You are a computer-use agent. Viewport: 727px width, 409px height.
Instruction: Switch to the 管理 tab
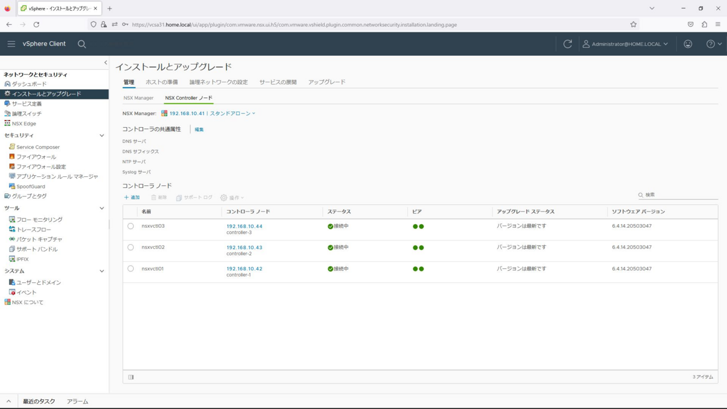(129, 82)
